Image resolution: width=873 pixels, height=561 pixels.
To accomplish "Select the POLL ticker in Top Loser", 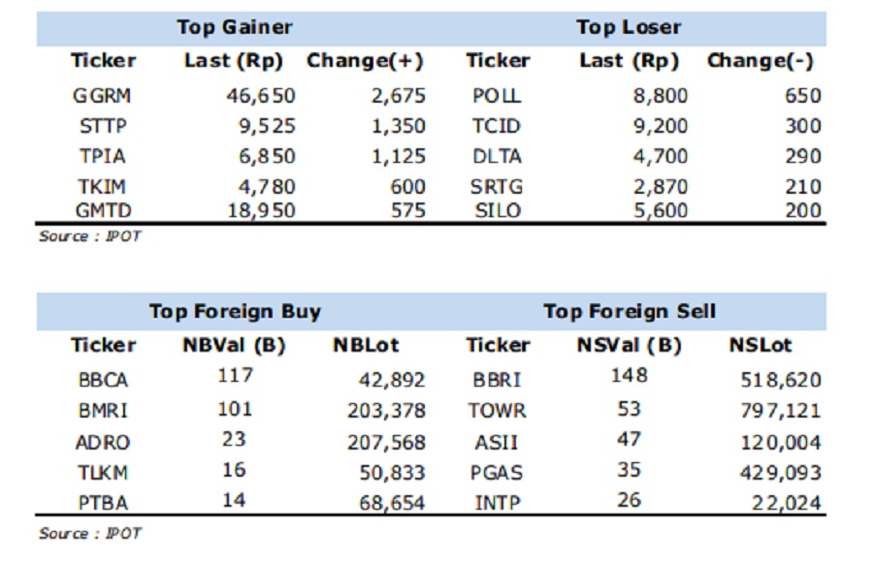I will [x=498, y=96].
